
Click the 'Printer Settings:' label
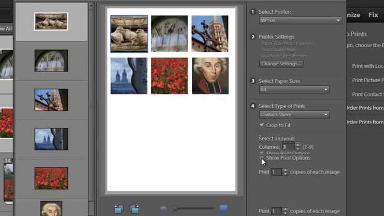click(x=277, y=37)
